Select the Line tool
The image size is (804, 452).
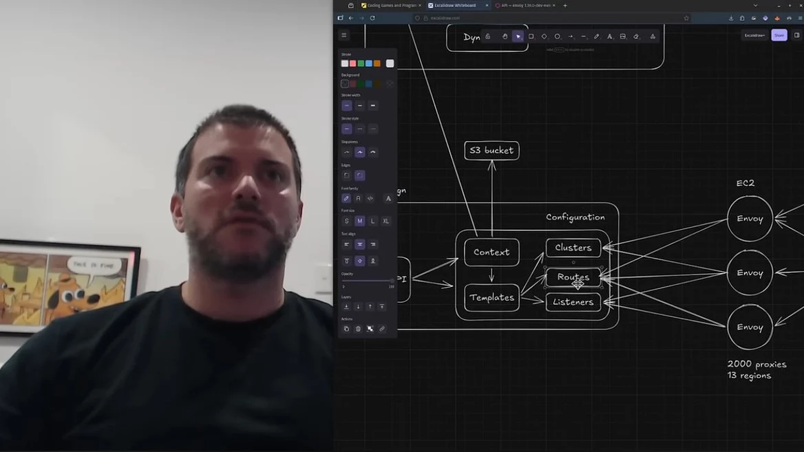tap(584, 36)
